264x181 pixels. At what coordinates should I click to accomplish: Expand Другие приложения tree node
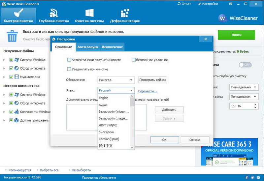pyautogui.click(x=4, y=120)
